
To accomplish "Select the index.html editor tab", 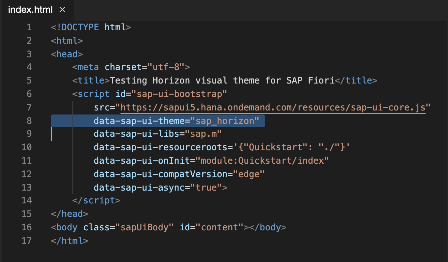I will [30, 10].
